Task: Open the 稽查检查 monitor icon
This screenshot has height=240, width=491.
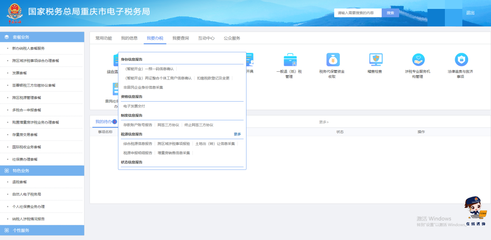Action: pyautogui.click(x=375, y=60)
